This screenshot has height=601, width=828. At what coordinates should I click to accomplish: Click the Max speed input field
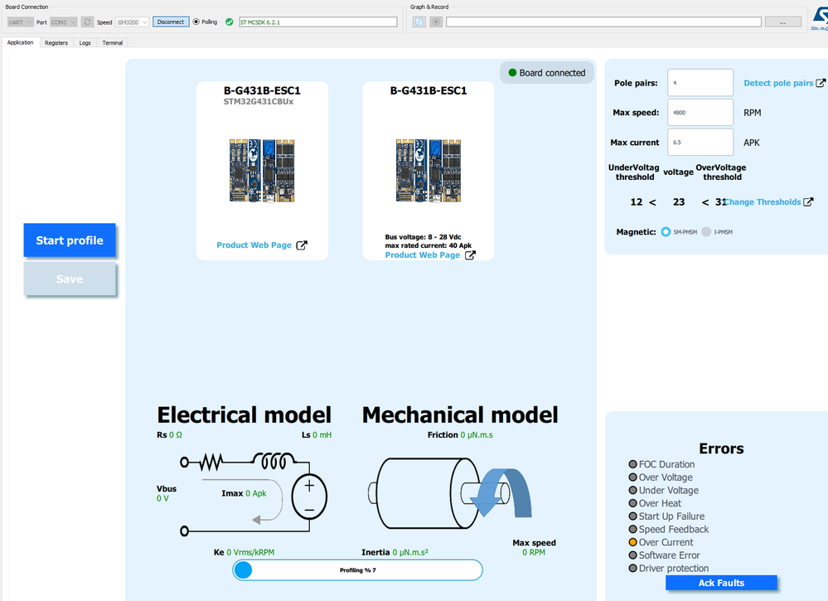coord(700,113)
